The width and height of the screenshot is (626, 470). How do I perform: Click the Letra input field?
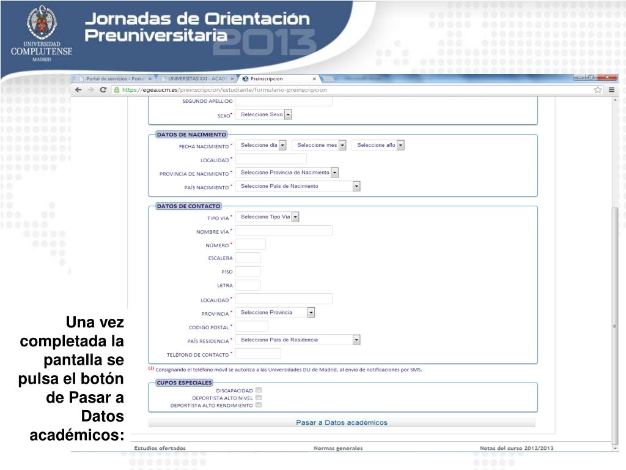(248, 285)
